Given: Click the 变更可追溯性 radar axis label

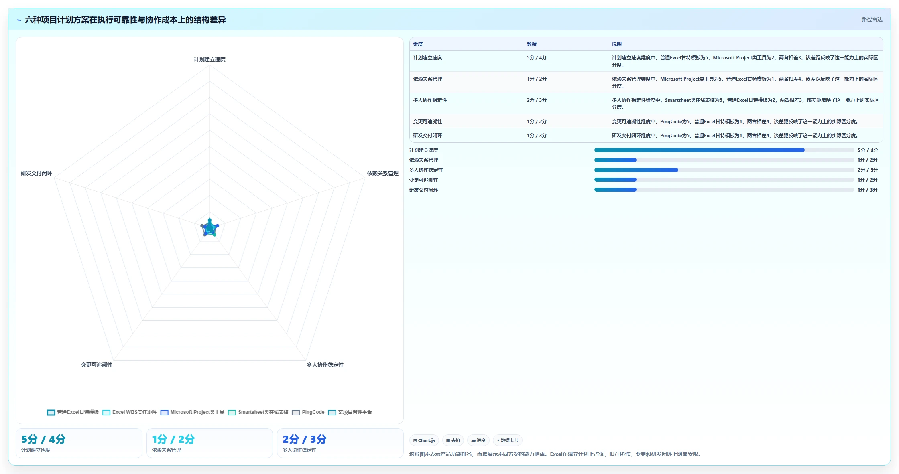Looking at the screenshot, I should click(97, 365).
